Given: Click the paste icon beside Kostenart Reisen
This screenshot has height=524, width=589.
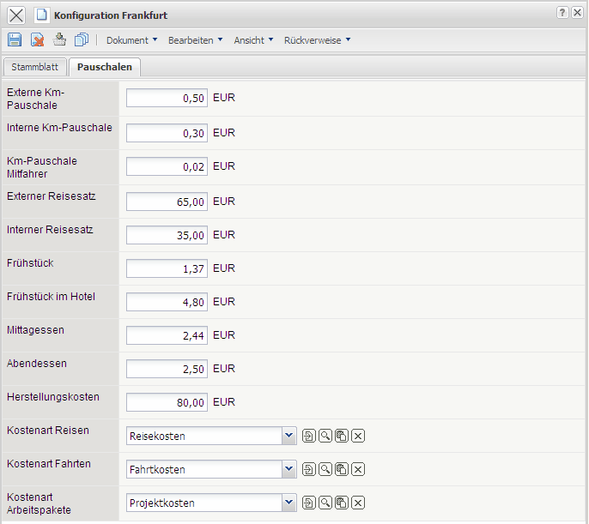Looking at the screenshot, I should tap(342, 436).
